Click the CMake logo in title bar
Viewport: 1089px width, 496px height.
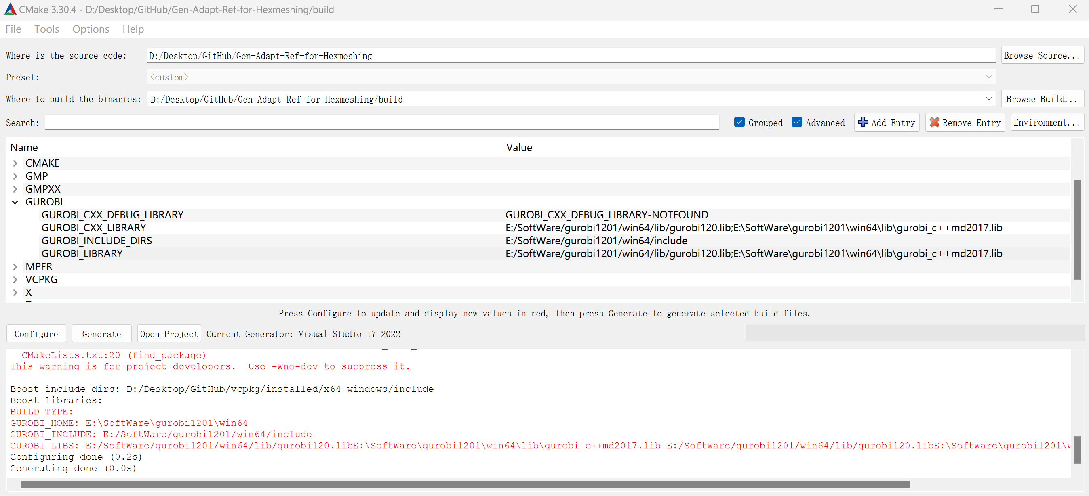(10, 9)
